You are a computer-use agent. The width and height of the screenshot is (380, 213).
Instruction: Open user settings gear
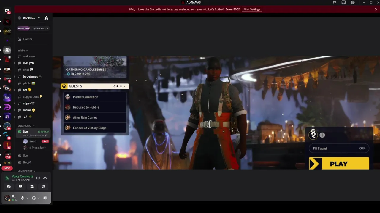click(x=45, y=198)
